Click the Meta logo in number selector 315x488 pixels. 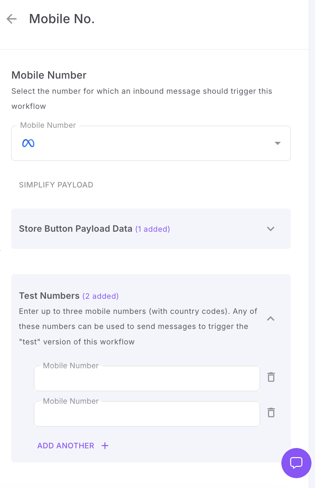point(28,143)
